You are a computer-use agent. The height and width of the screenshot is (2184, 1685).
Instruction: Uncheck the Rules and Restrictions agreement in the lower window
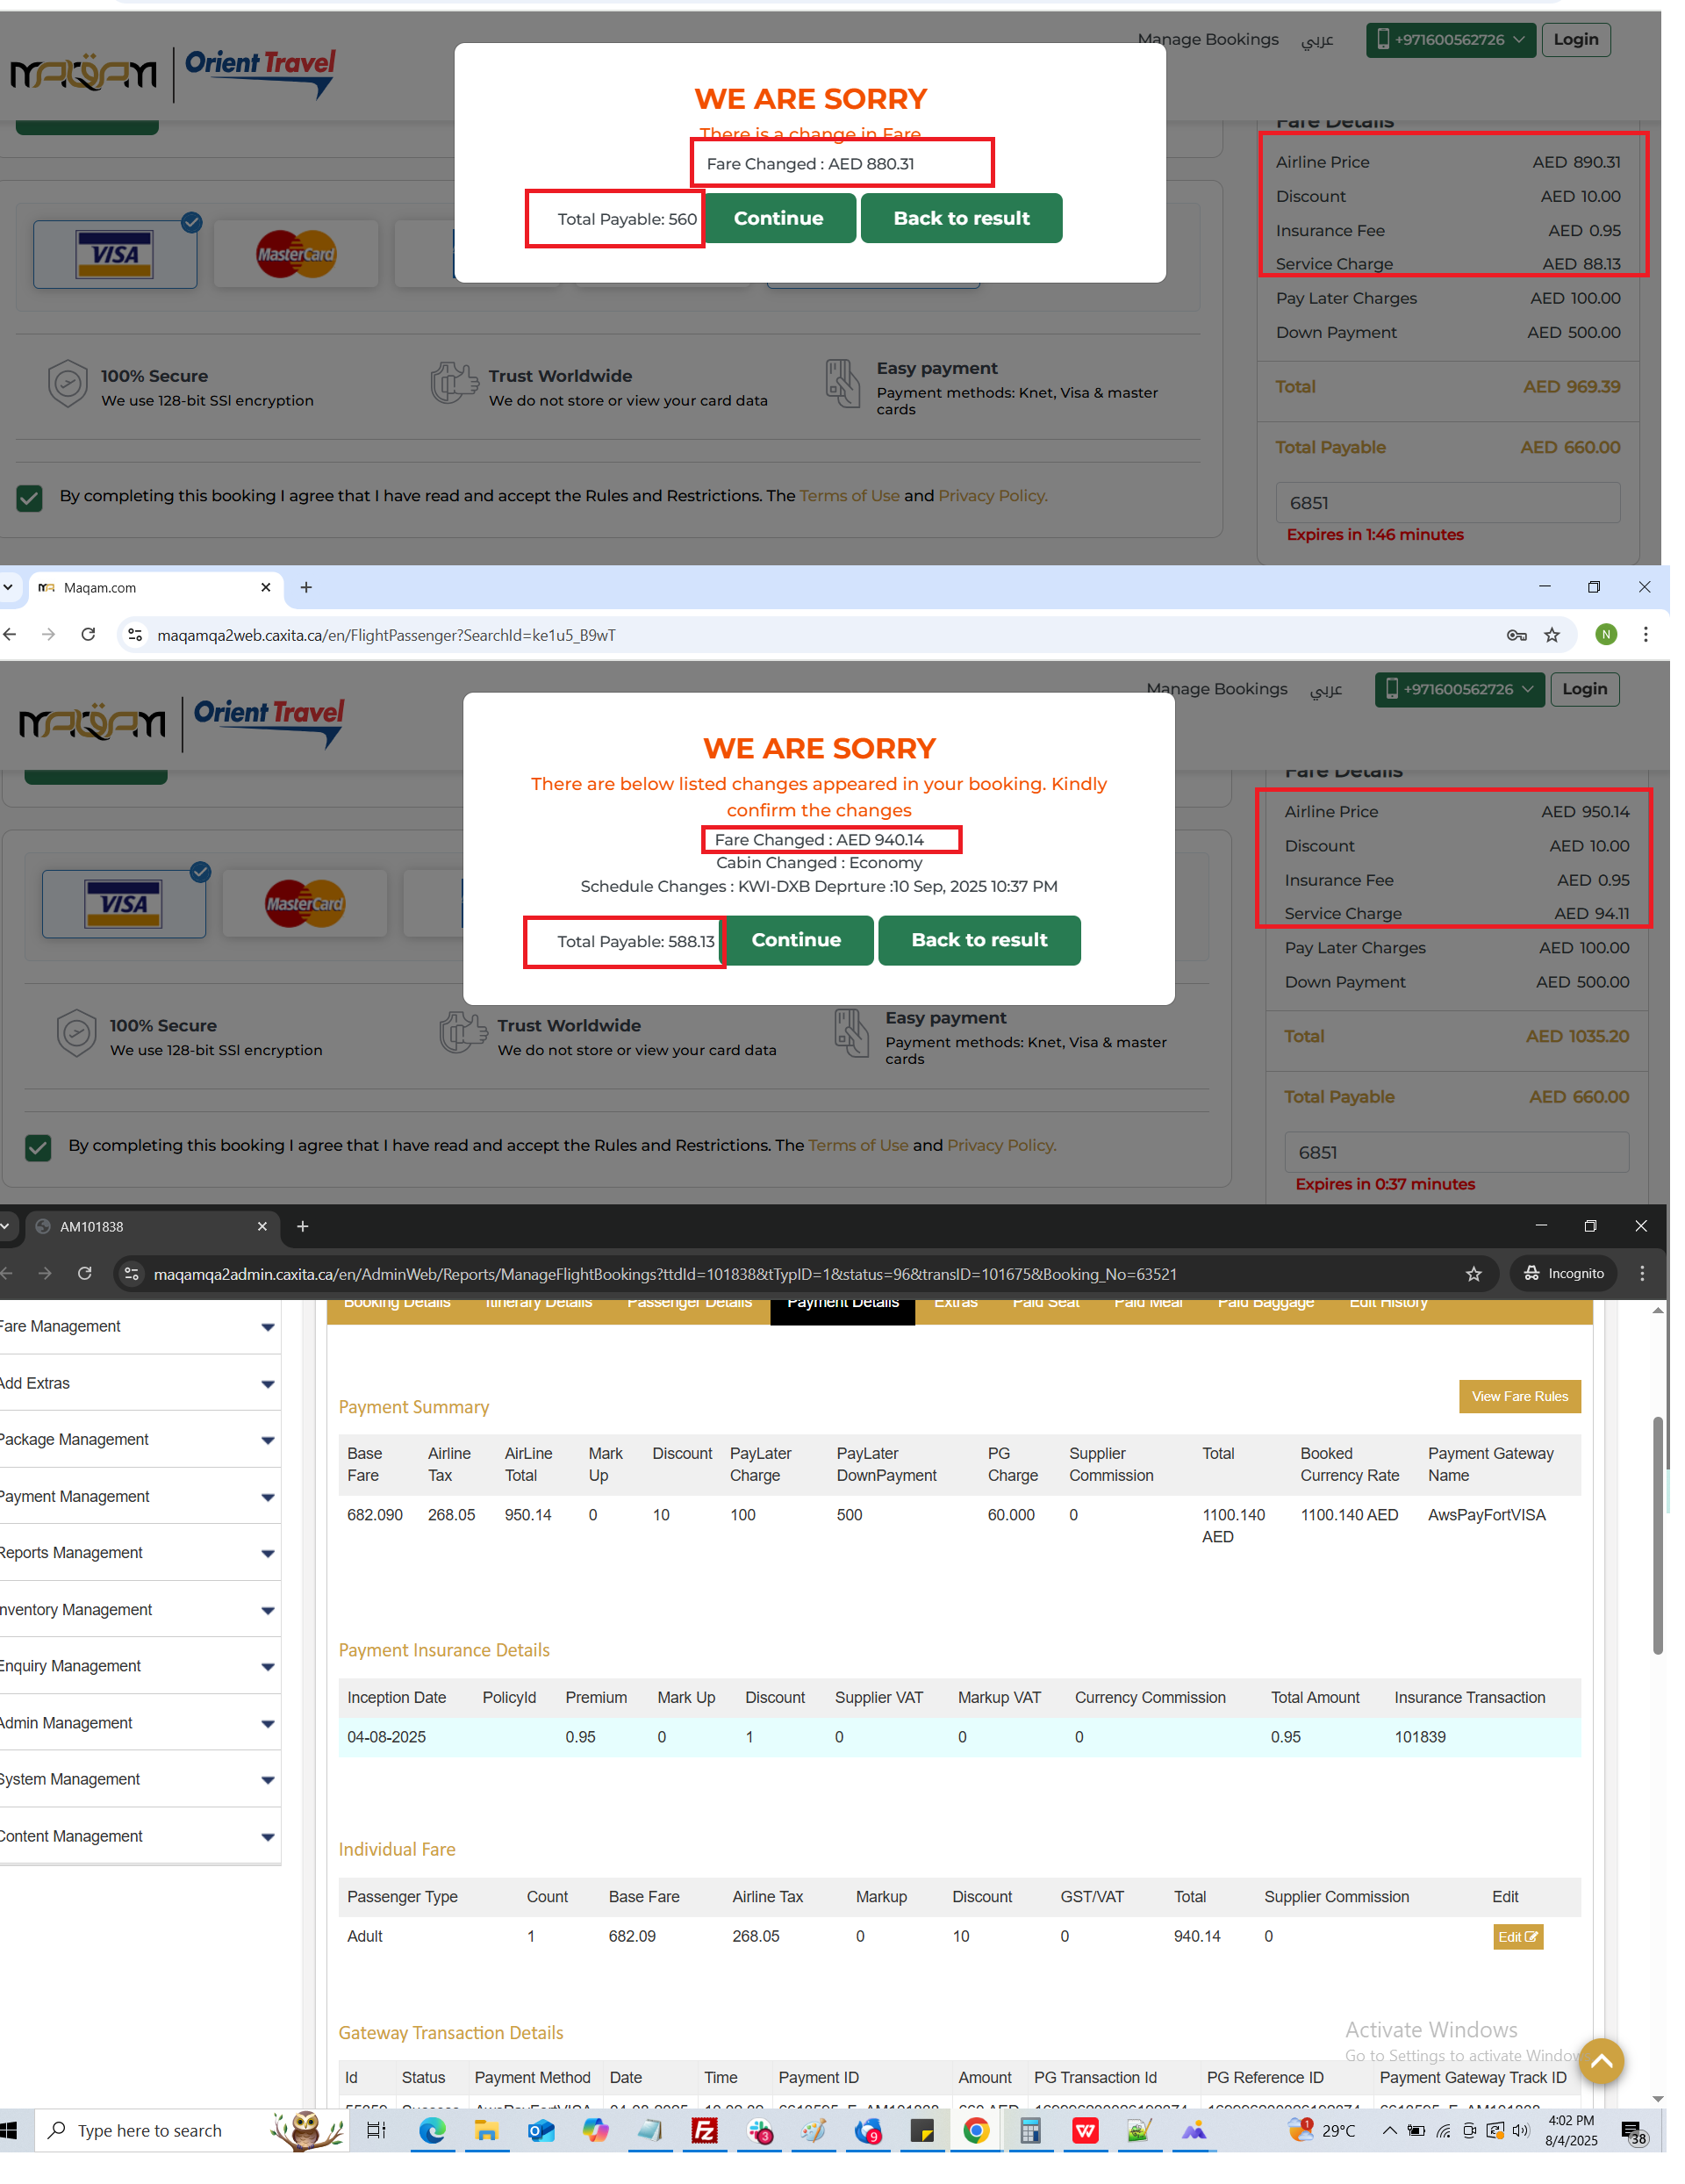(x=38, y=1147)
